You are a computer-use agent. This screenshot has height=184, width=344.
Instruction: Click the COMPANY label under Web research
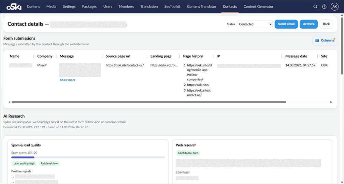coord(183,172)
